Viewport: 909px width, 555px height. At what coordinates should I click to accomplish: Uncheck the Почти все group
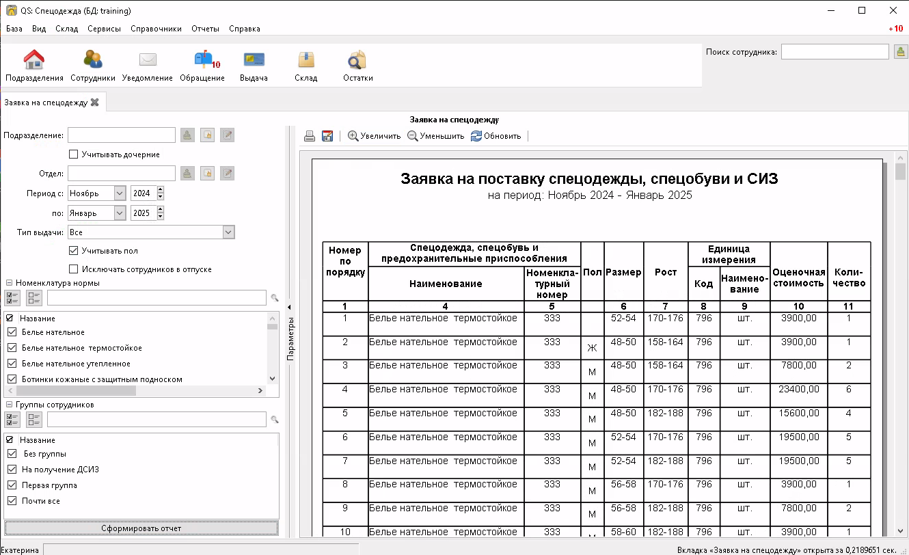click(12, 501)
